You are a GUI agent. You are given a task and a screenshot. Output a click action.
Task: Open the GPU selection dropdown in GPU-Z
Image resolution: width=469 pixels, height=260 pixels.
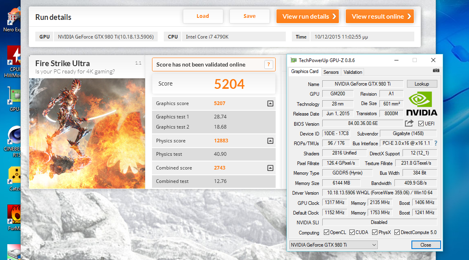click(x=333, y=245)
